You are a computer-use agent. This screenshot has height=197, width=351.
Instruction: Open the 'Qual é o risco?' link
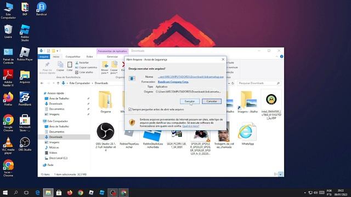[190, 126]
